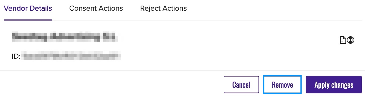Apply changes to the vendor
This screenshot has width=365, height=96.
coord(334,85)
